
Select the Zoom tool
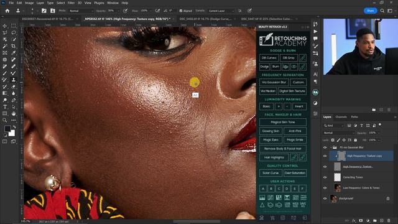point(5,120)
